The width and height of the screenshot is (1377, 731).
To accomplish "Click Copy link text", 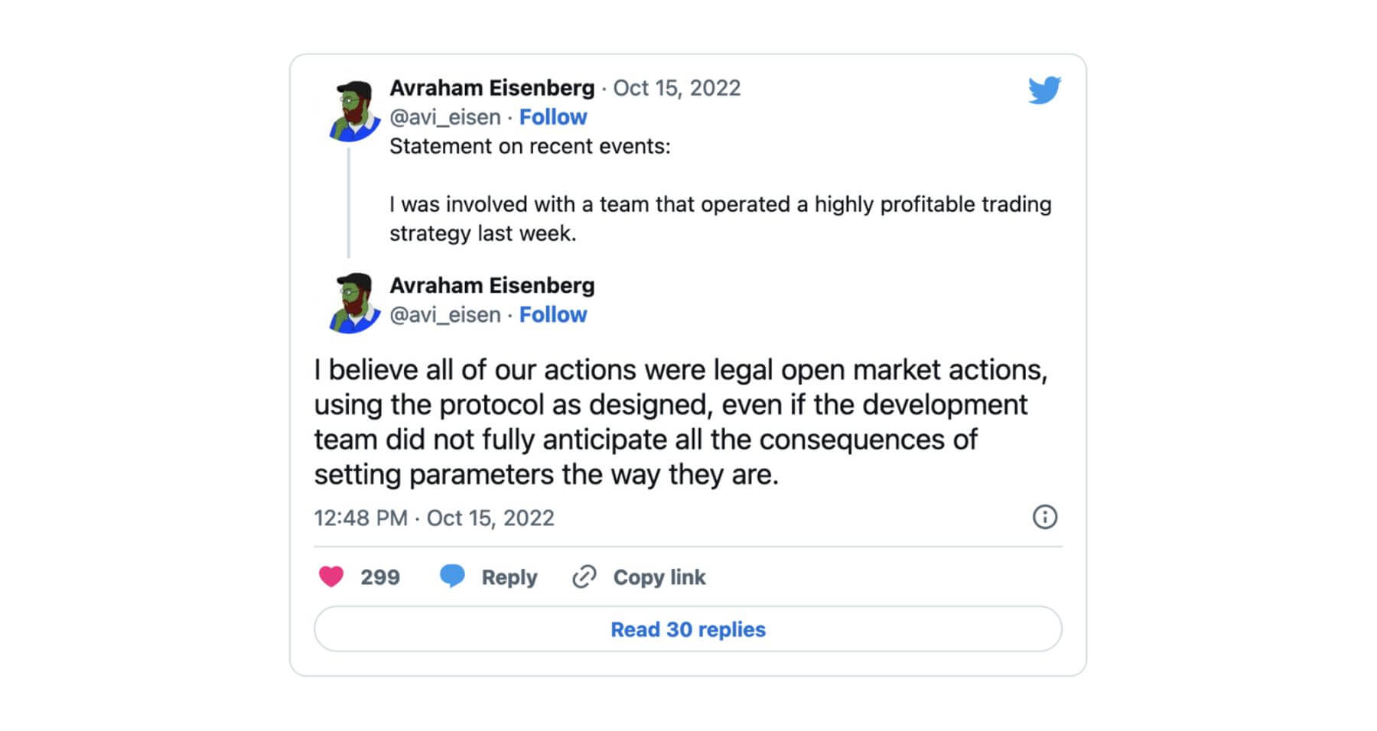I will coord(659,577).
